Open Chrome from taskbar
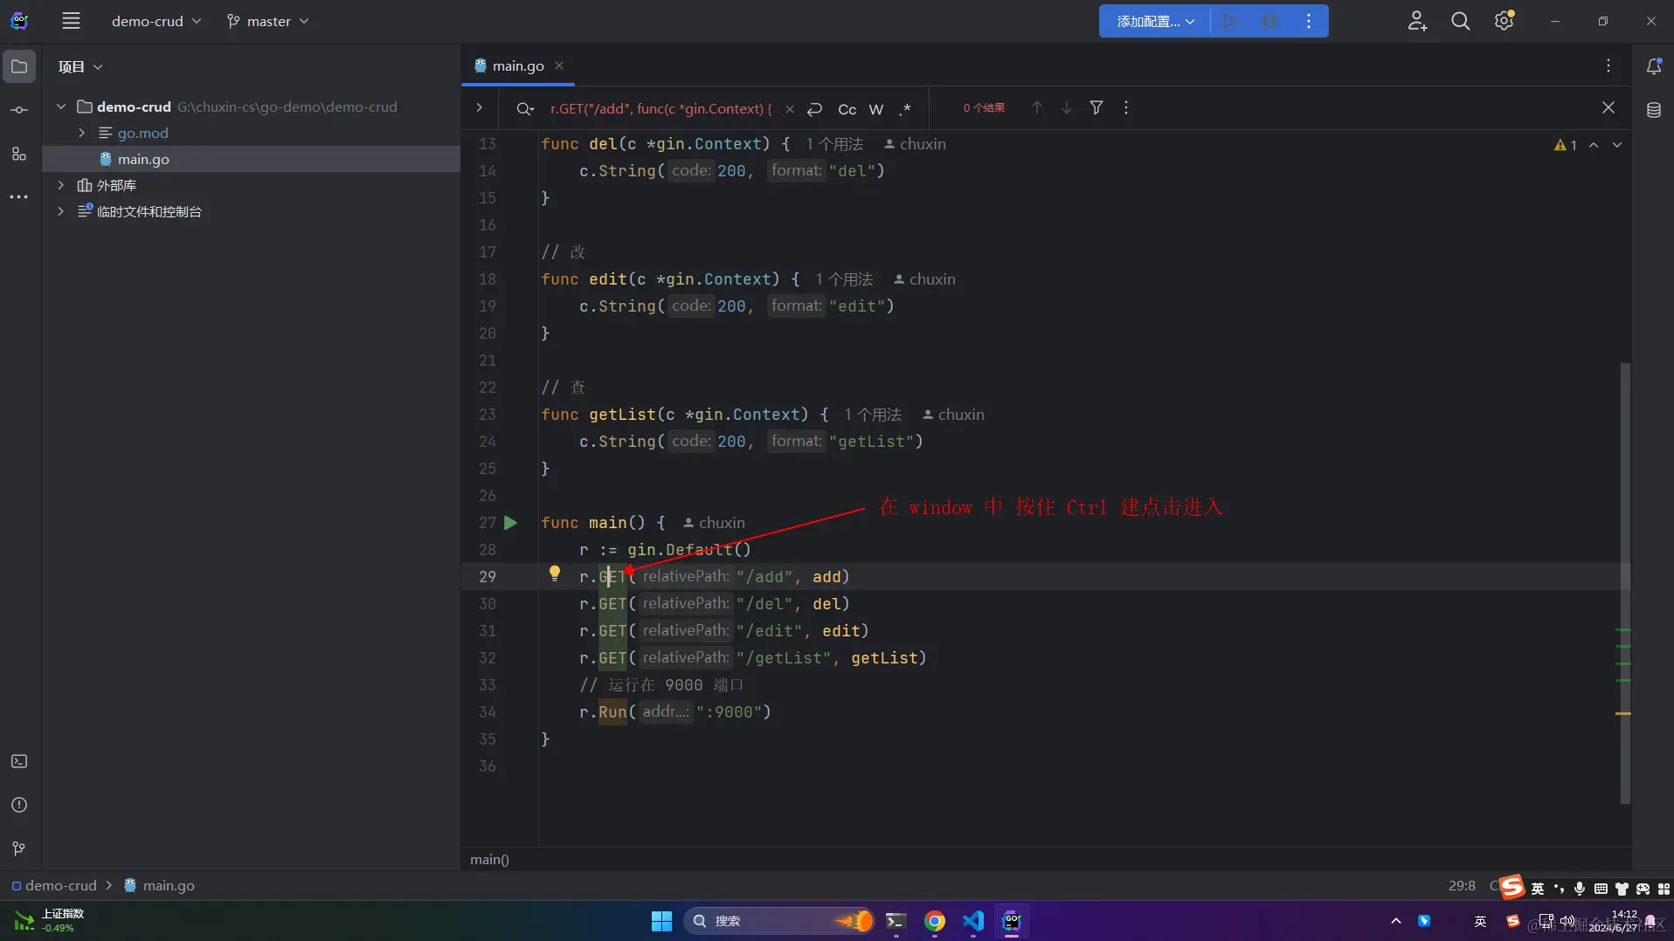The image size is (1674, 941). click(x=934, y=921)
